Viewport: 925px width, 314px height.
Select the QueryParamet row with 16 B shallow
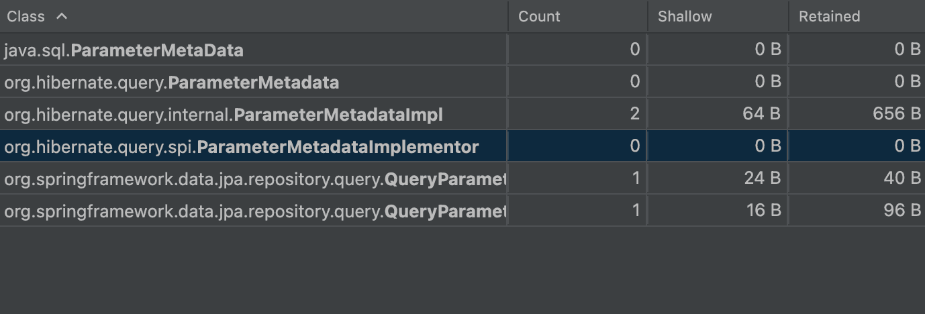[x=254, y=211]
